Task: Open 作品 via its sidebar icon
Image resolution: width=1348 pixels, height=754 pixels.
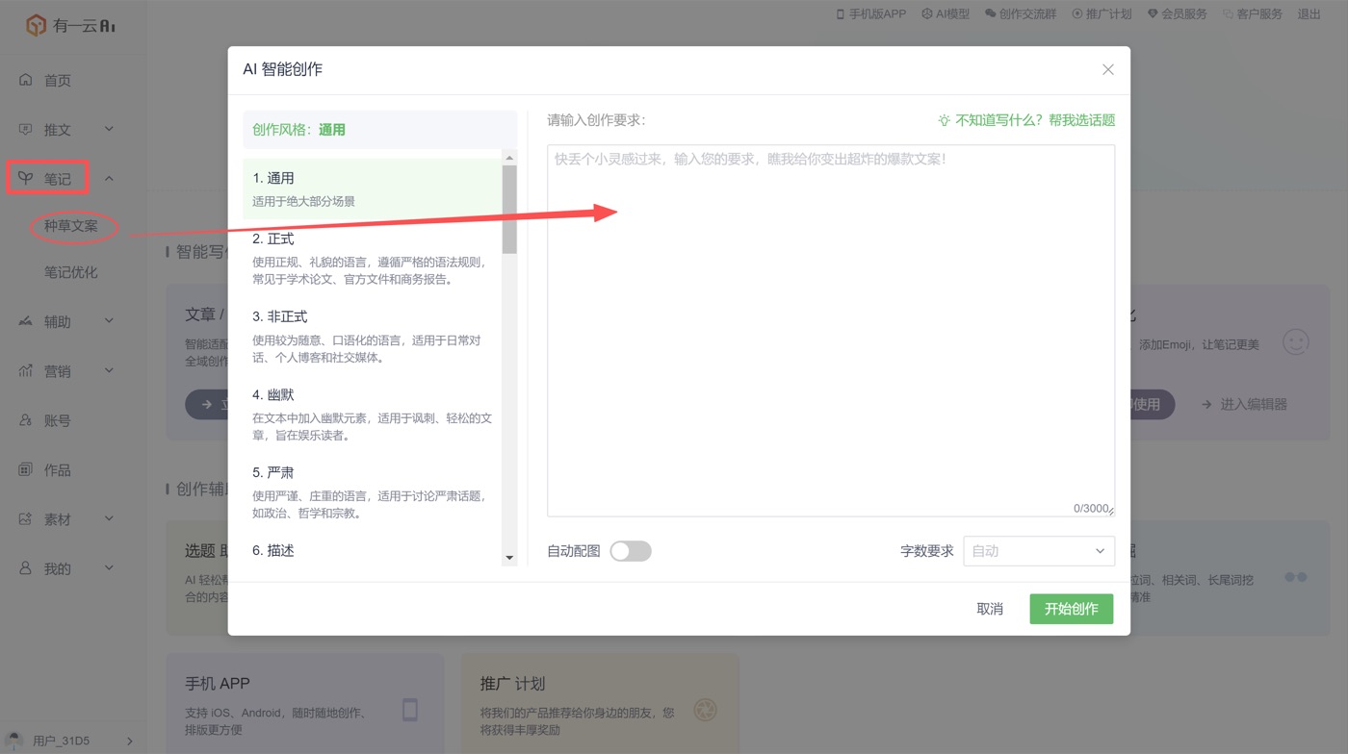Action: click(x=26, y=469)
